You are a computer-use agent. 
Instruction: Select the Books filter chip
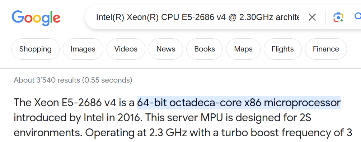205,49
